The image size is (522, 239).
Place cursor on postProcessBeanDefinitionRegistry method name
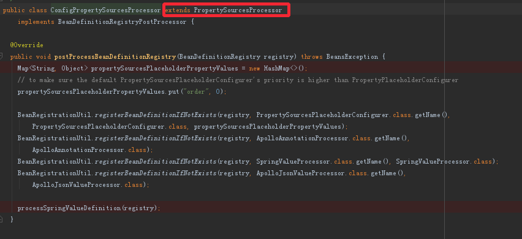click(x=115, y=56)
